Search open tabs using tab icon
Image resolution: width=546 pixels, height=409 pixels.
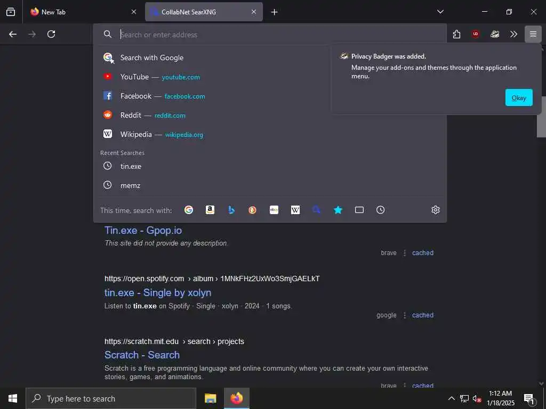(359, 210)
